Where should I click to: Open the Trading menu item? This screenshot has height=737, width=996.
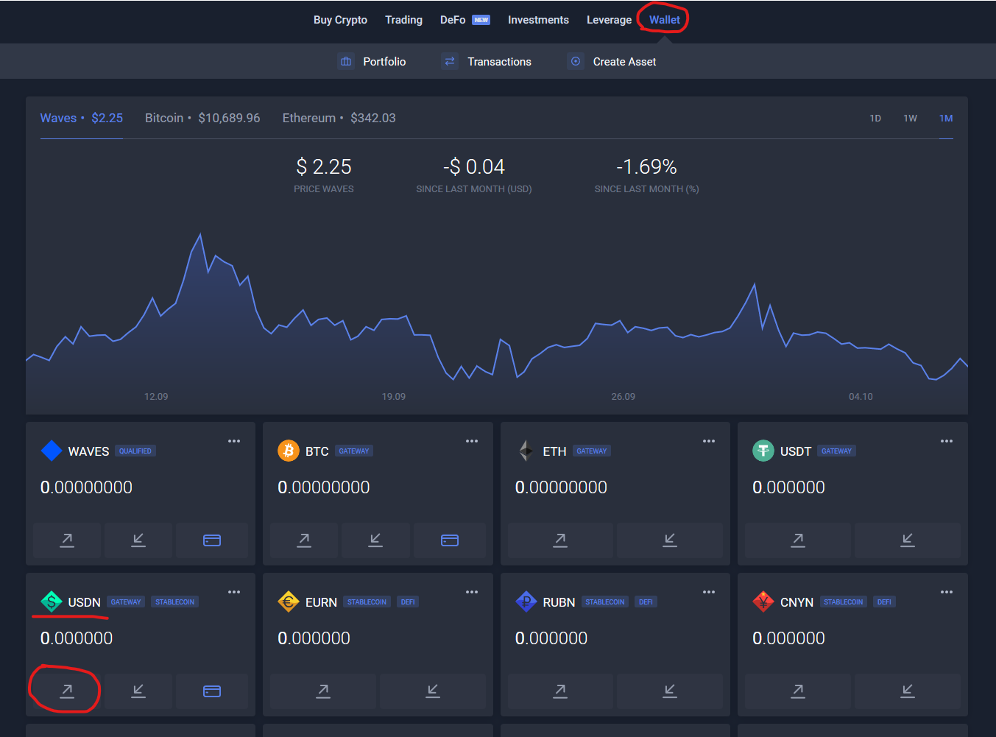pos(403,20)
